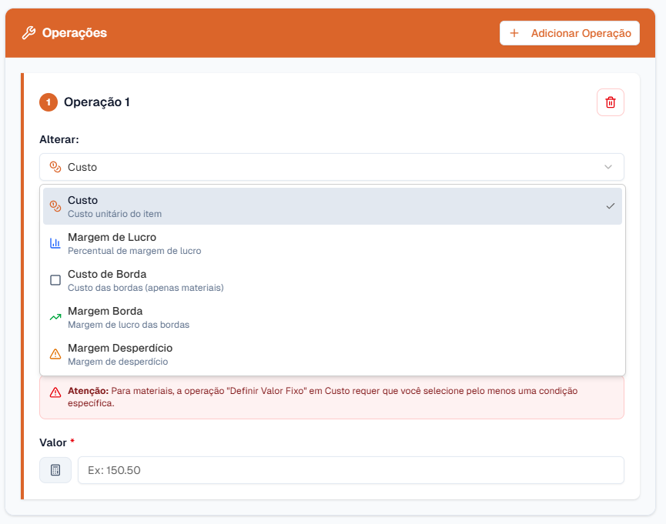
Task: Delete Operação 1 with the trash icon
Action: (610, 102)
